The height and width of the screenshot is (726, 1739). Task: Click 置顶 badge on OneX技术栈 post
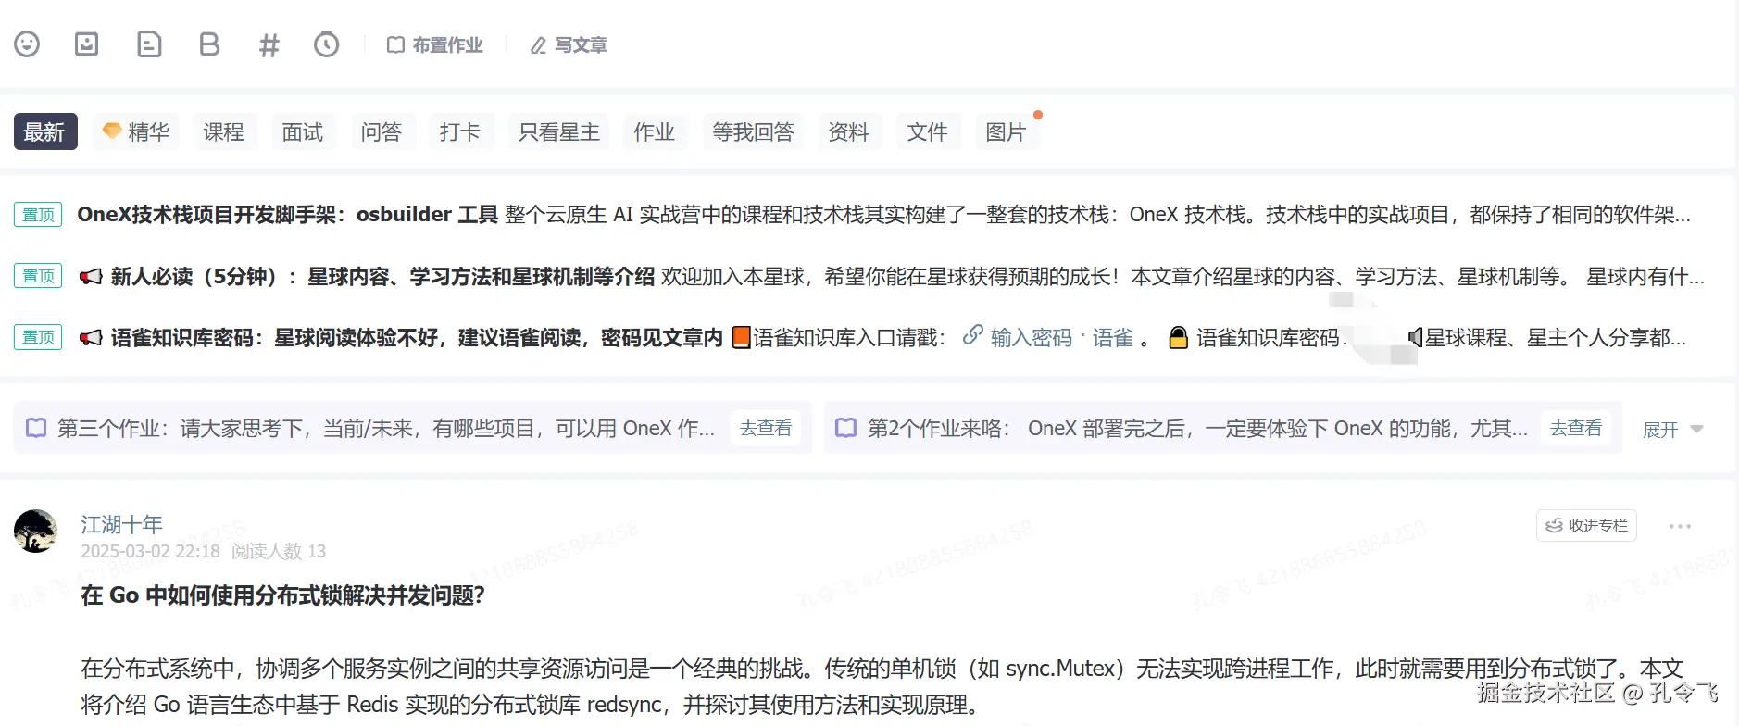[38, 215]
